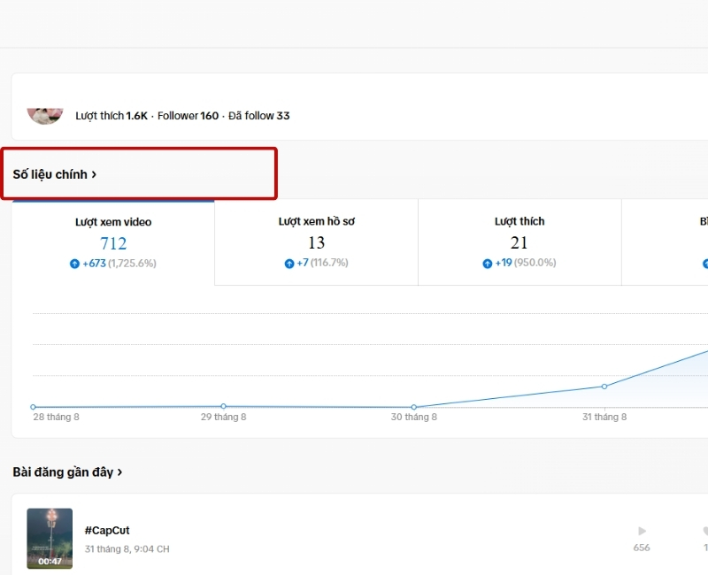Click the post date 31 tháng 8, 9:04 CH
Screen dimensions: 708x575
pyautogui.click(x=127, y=549)
